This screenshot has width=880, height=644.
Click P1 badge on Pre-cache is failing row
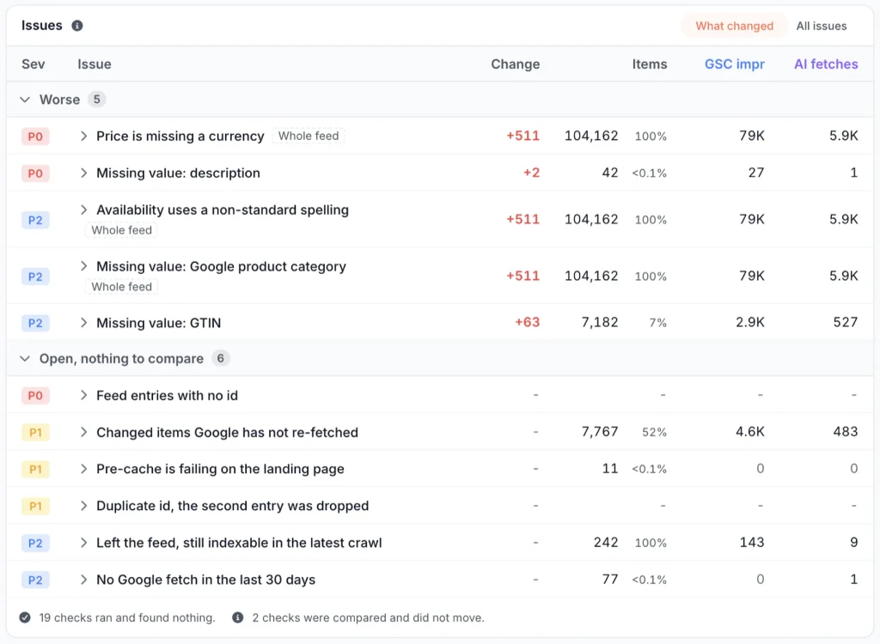[x=35, y=469]
